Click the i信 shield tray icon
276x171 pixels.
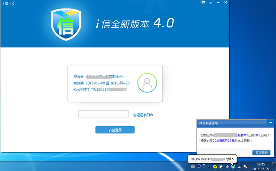(233, 167)
